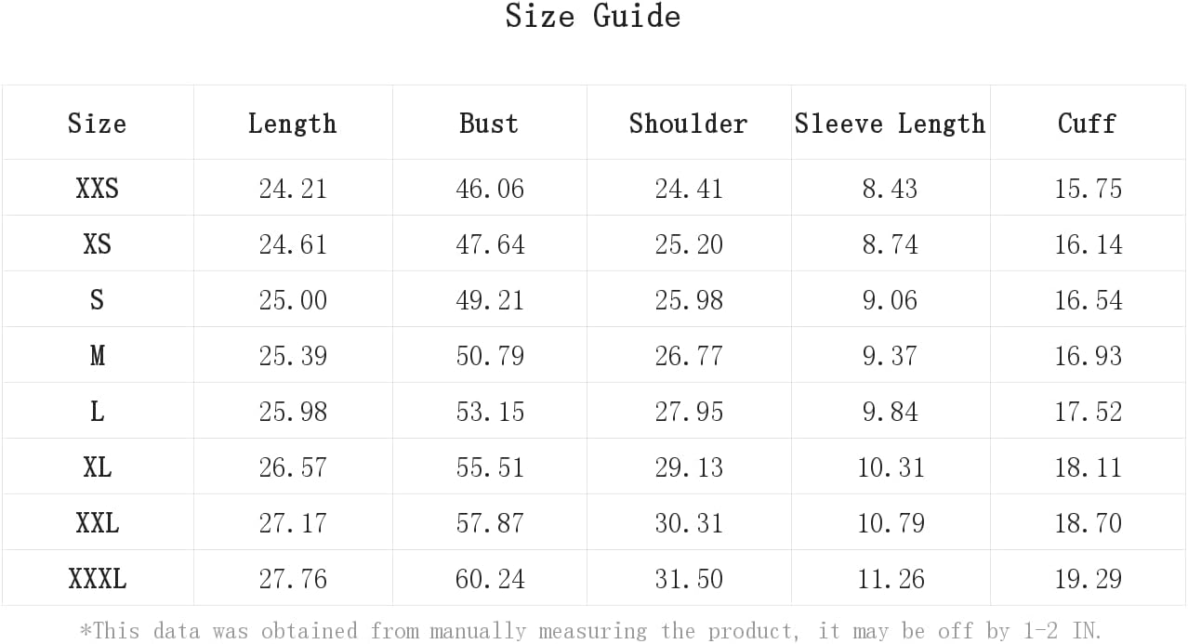Screen dimensions: 1188x644
Task: Select the Length column header
Action: (x=293, y=124)
